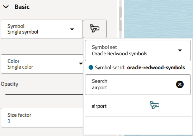This screenshot has width=193, height=136.
Task: Click the panel collapse splitter handle
Action: click(121, 19)
